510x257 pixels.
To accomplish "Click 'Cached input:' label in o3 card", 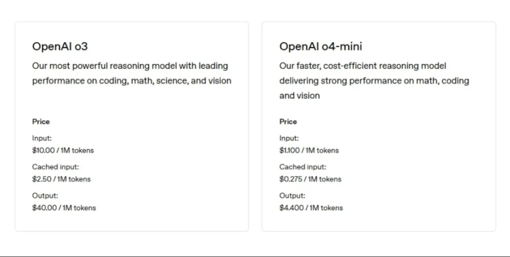I will (55, 167).
